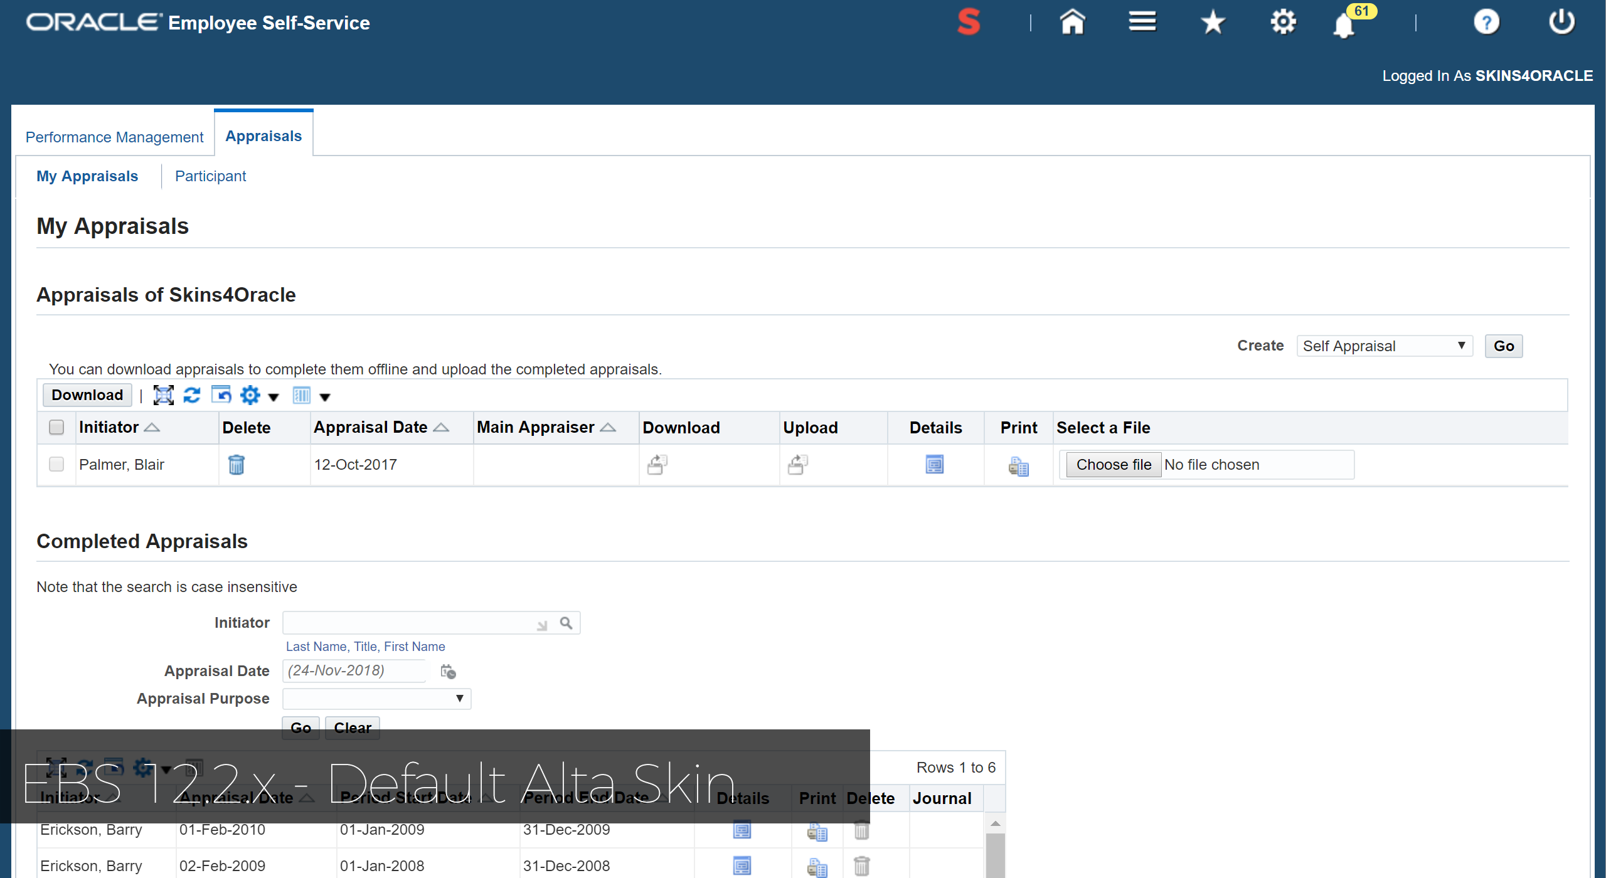
Task: Open Details for Palmer, Blair appraisal
Action: [x=935, y=465]
